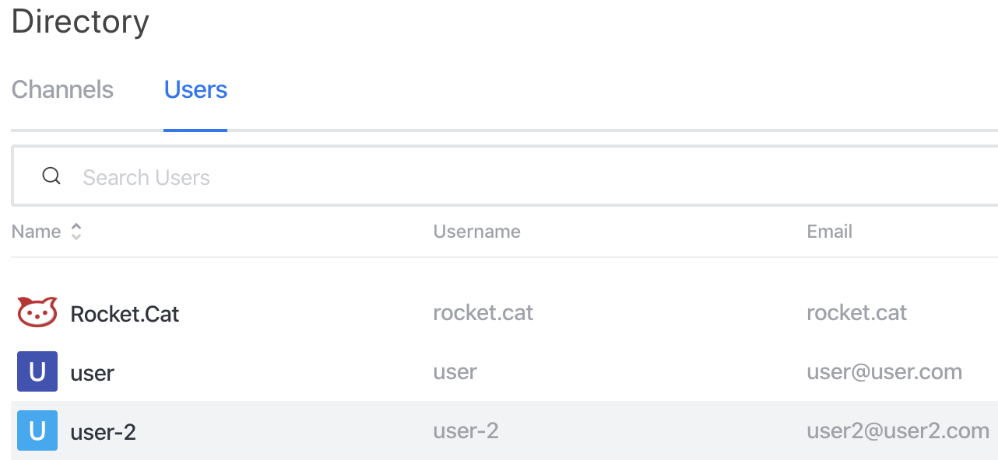Click the Email column header
Viewport: 998px width, 460px height.
pyautogui.click(x=829, y=232)
